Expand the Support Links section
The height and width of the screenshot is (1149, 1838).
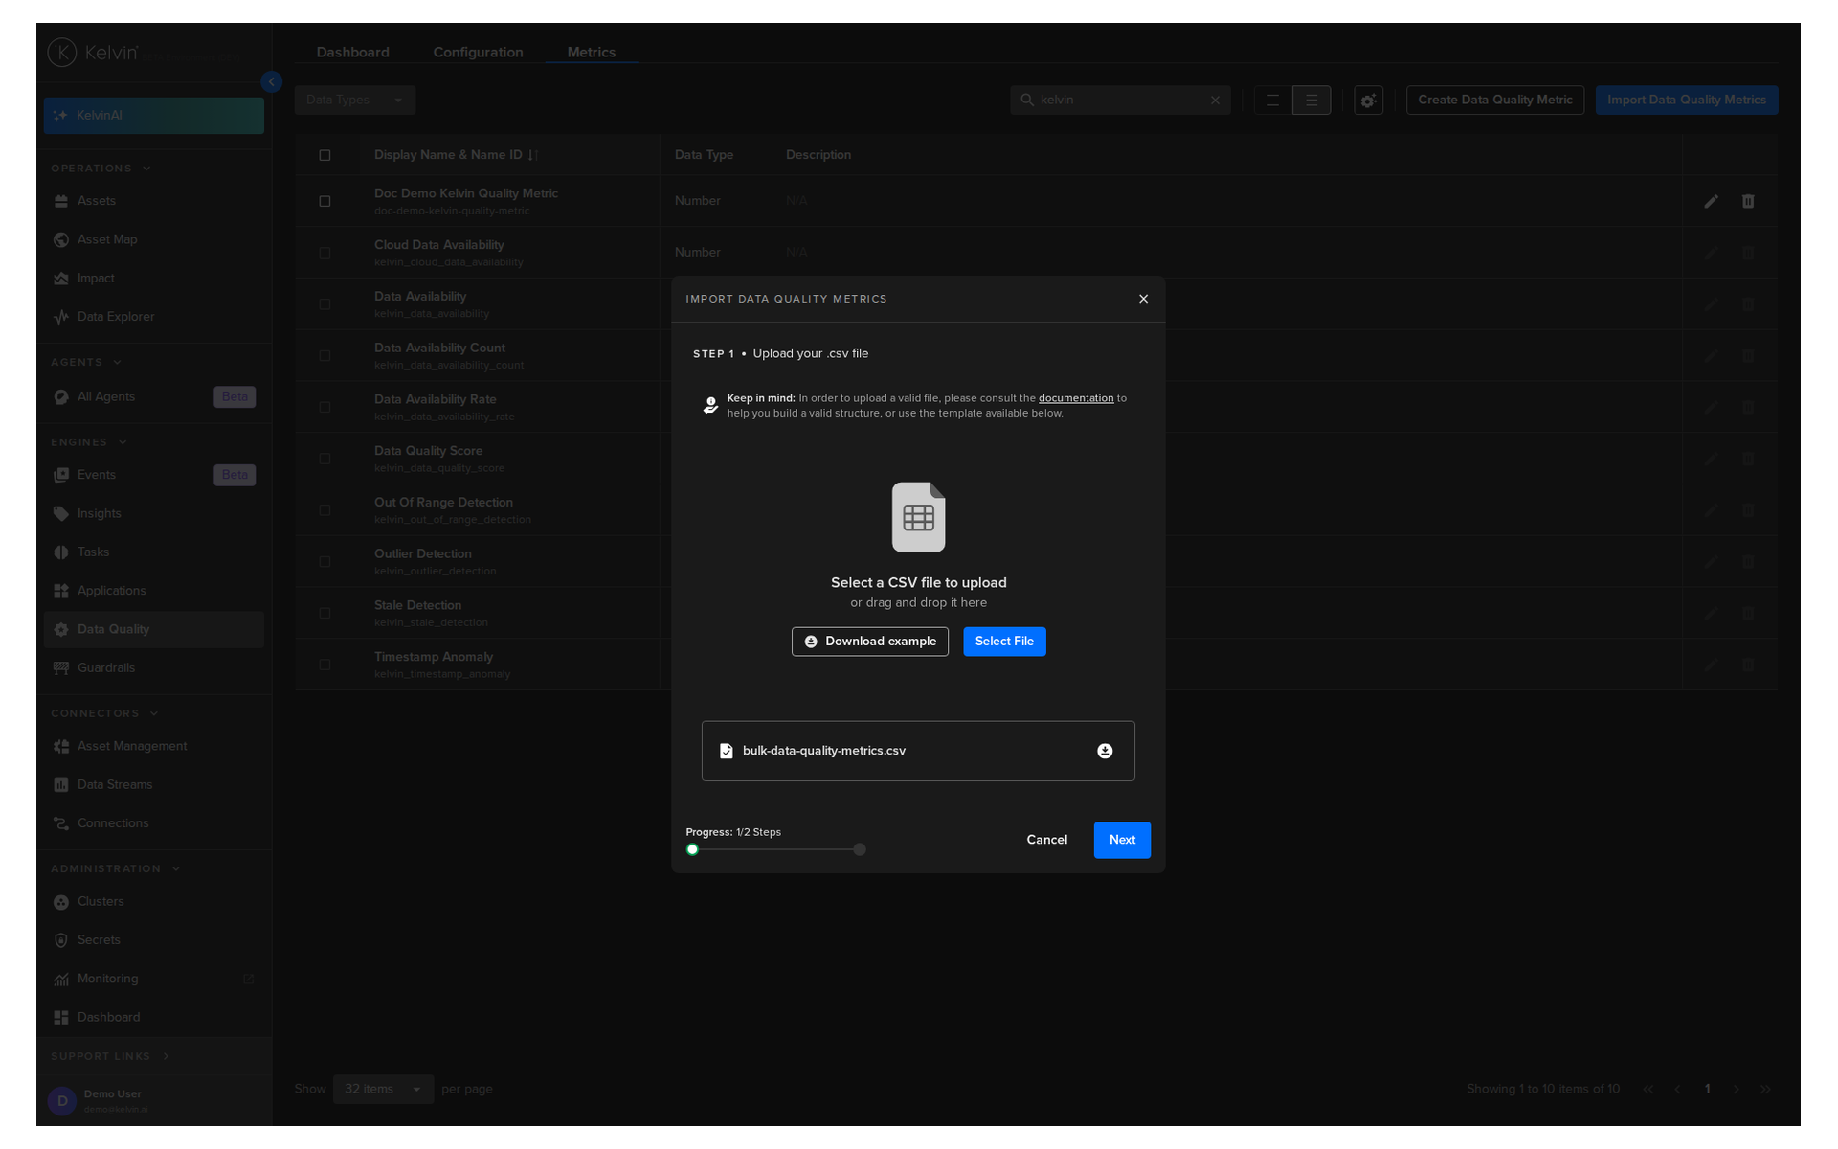pos(110,1057)
